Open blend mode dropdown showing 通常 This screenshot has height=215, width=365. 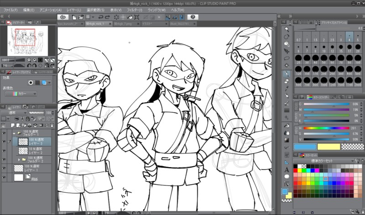14,113
